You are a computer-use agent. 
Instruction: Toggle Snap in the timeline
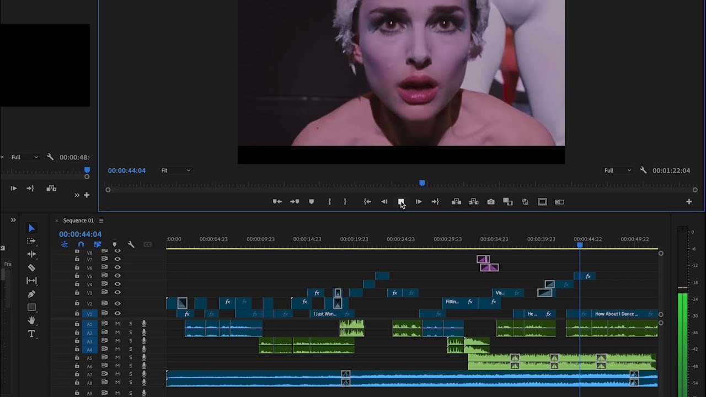(81, 244)
